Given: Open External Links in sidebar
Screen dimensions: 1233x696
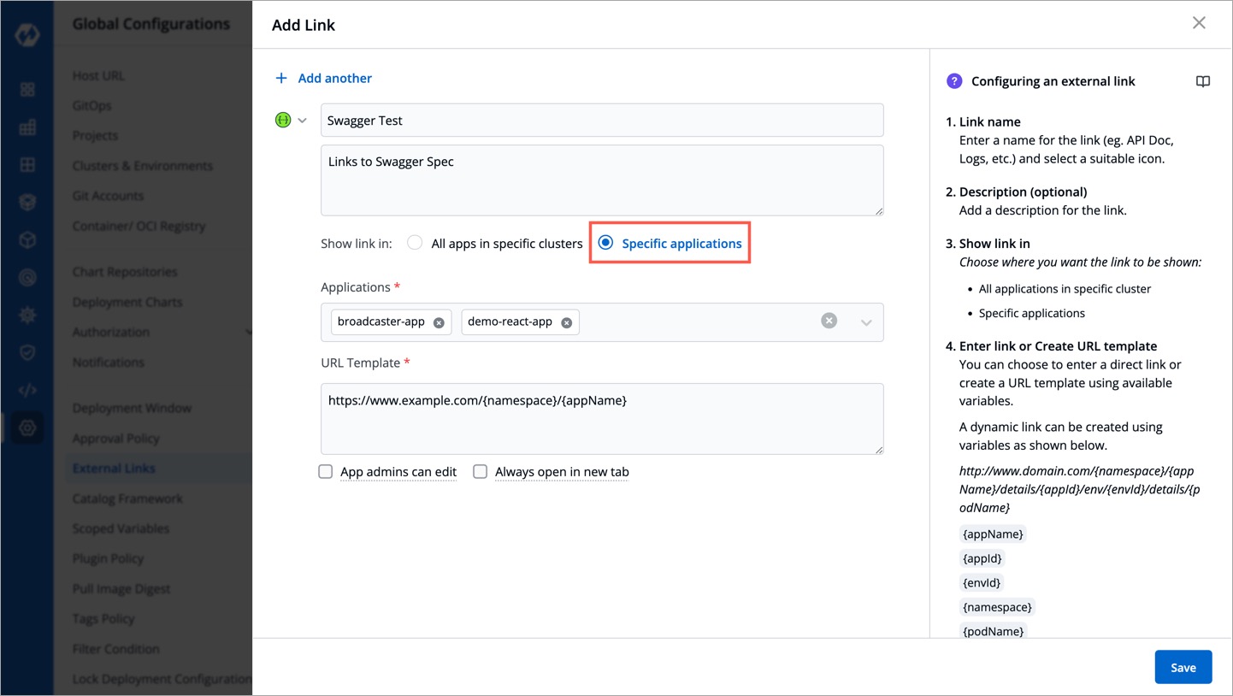Looking at the screenshot, I should (x=114, y=469).
